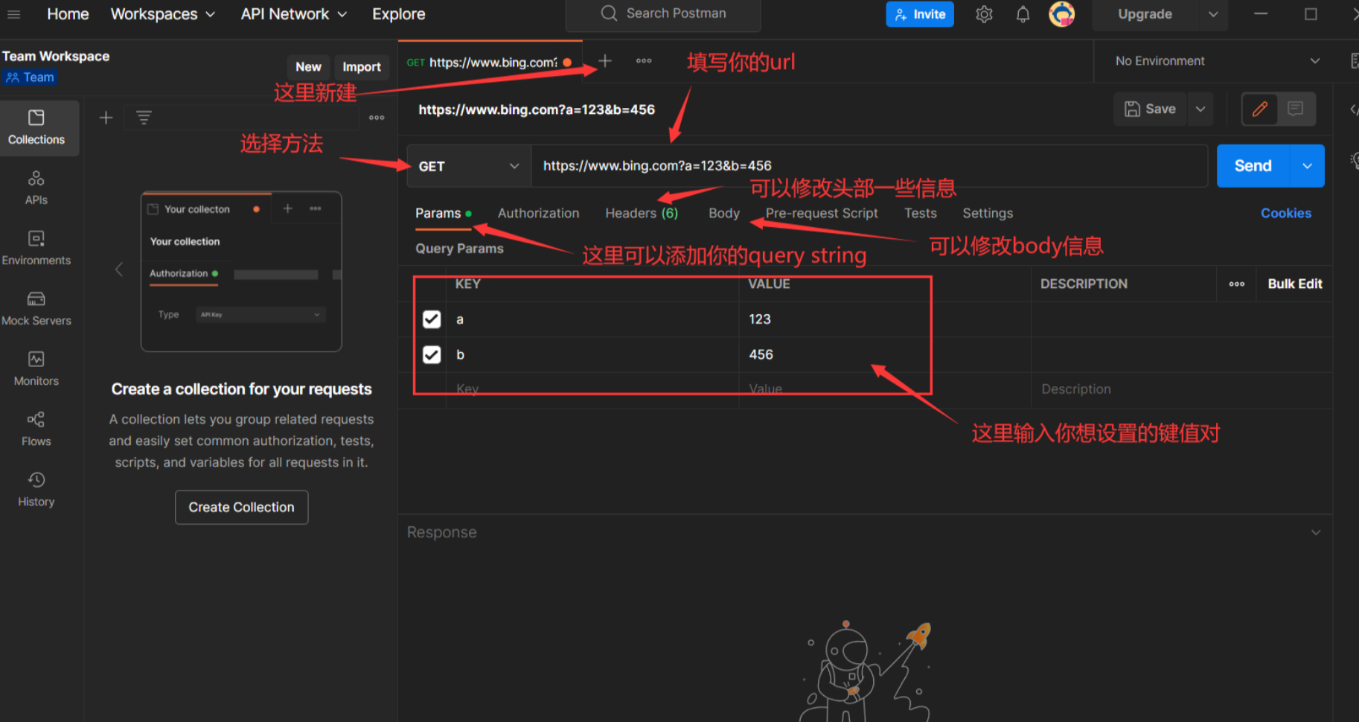This screenshot has height=722, width=1359.
Task: Click the Search Postman field
Action: 664,14
